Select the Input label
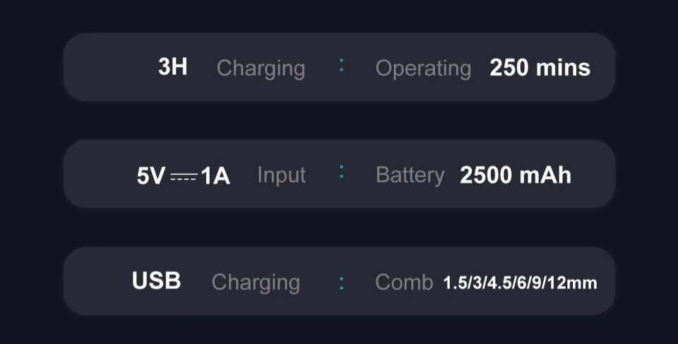Image resolution: width=678 pixels, height=344 pixels. pyautogui.click(x=282, y=175)
